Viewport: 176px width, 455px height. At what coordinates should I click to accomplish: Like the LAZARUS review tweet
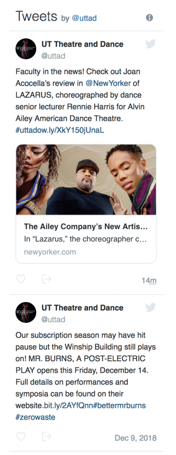[x=21, y=279]
